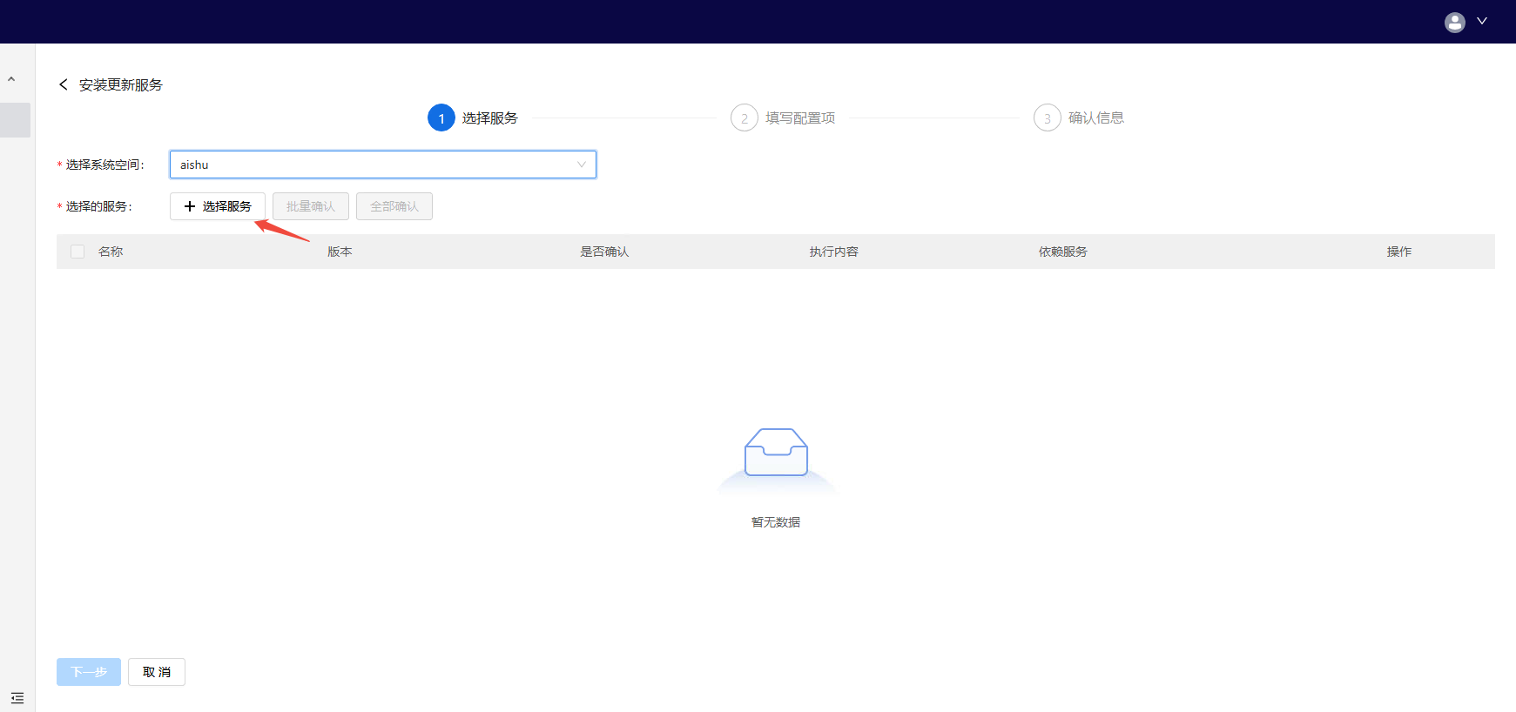Screen dimensions: 1516x712
Task: Select the 确认信息 step label
Action: tap(1095, 118)
